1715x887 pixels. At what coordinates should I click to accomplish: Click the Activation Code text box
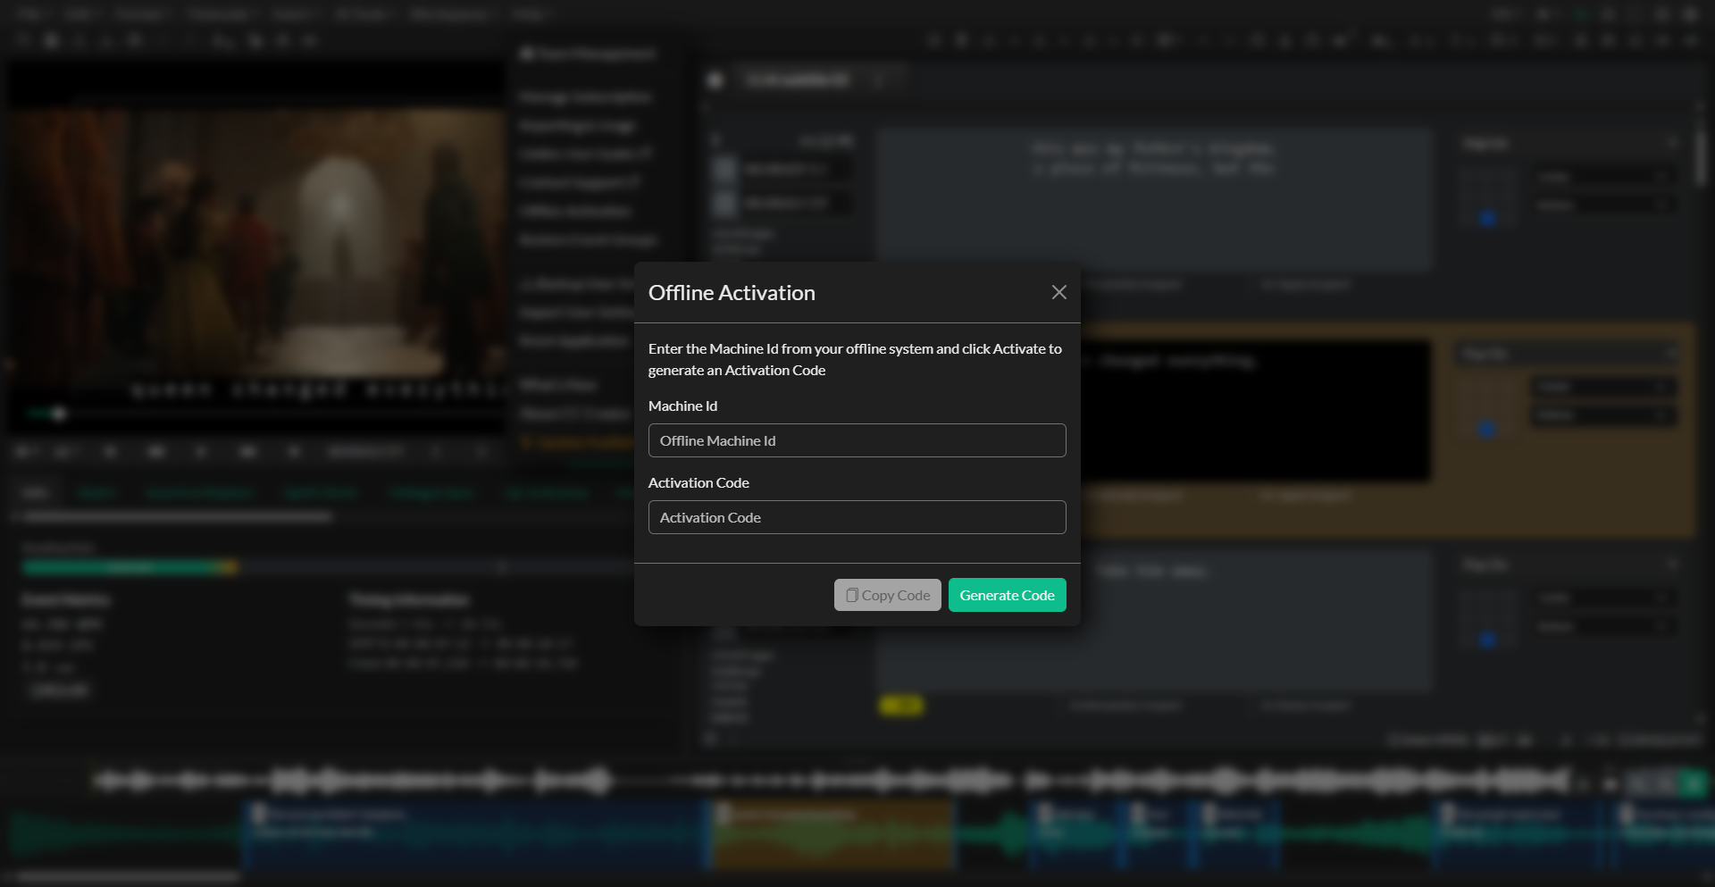(857, 517)
